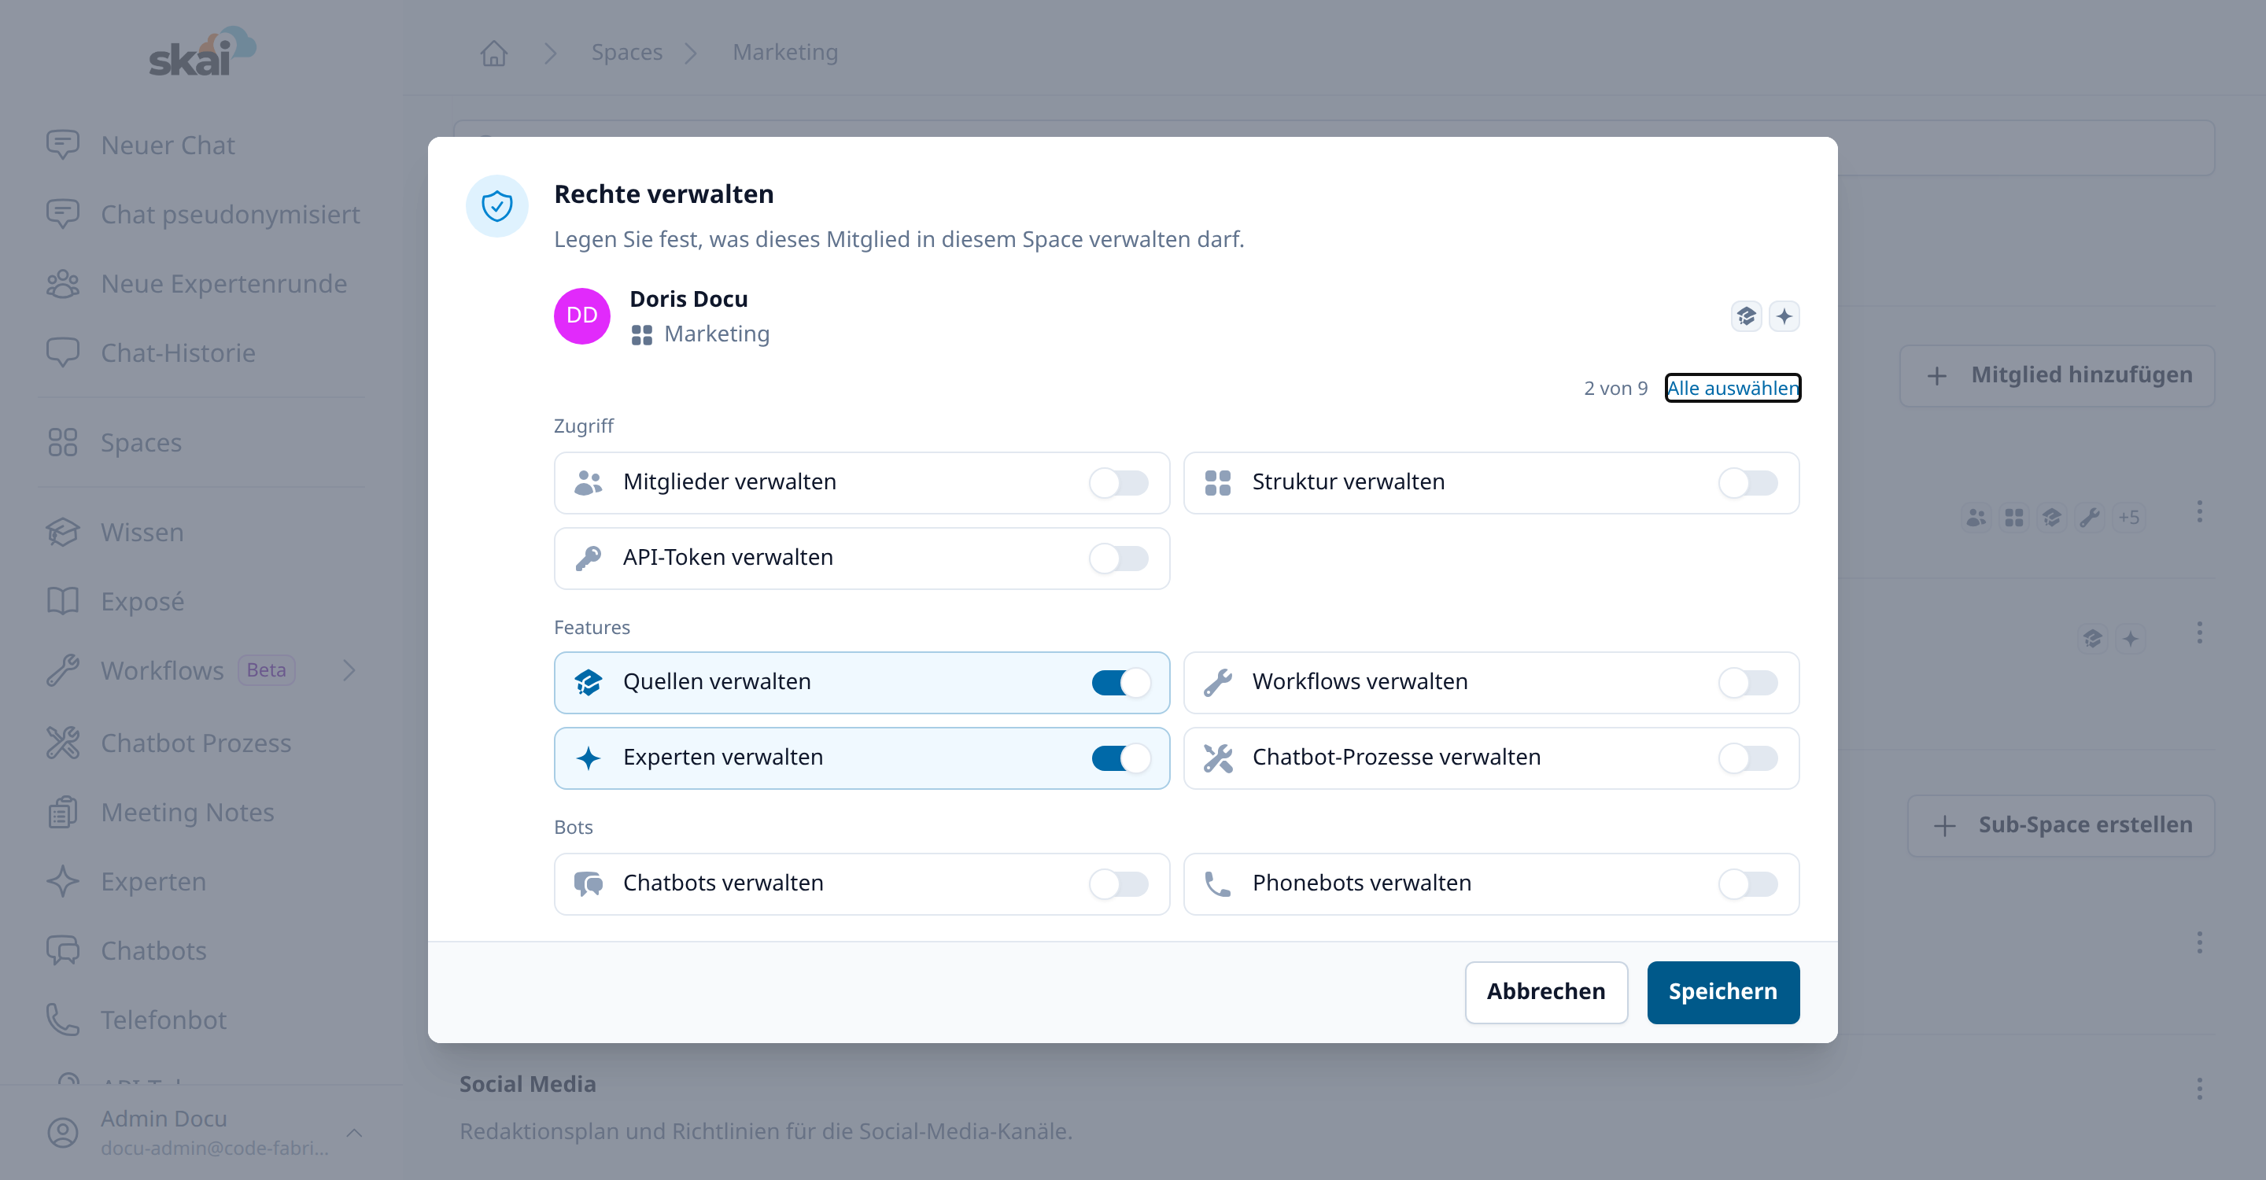Open the three-dot menu next to Social Media
The width and height of the screenshot is (2266, 1180).
pos(2199,1089)
